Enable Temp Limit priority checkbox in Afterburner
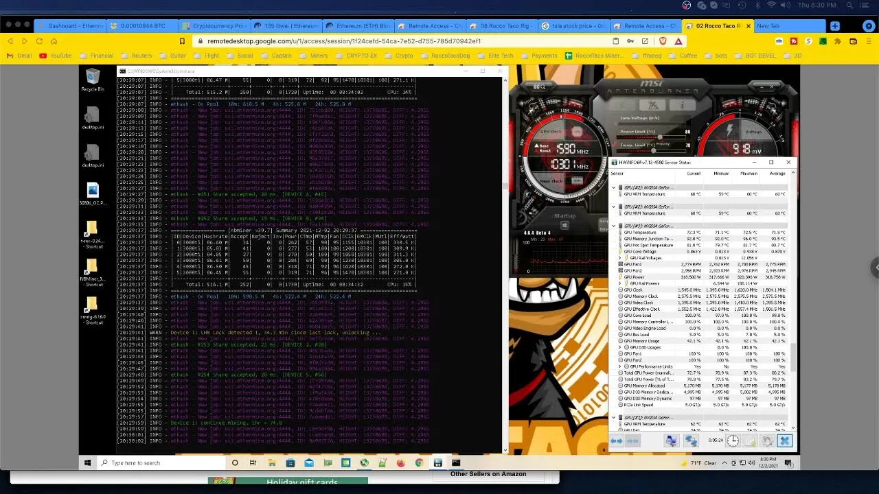The image size is (879, 494). (x=663, y=143)
